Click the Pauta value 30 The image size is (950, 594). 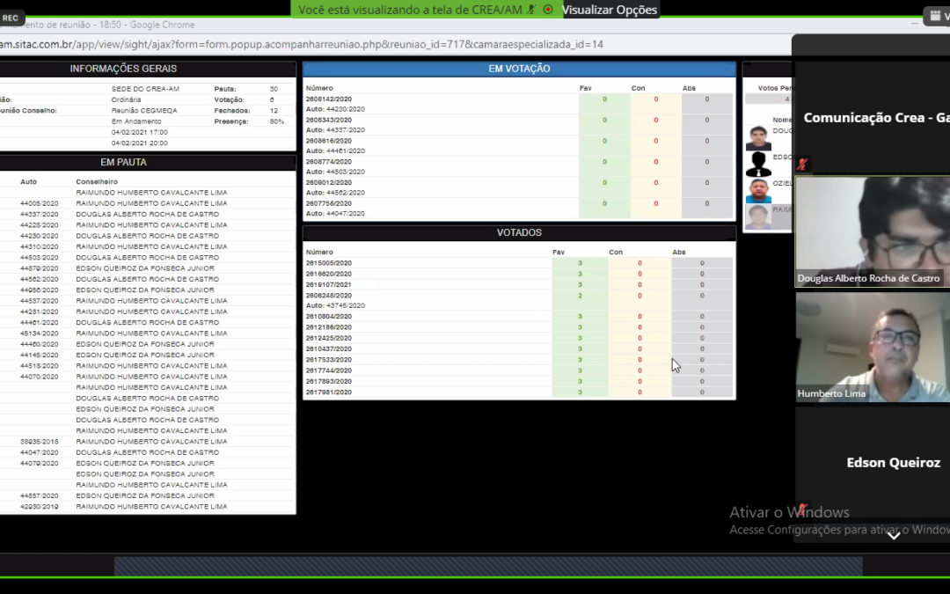(x=274, y=89)
